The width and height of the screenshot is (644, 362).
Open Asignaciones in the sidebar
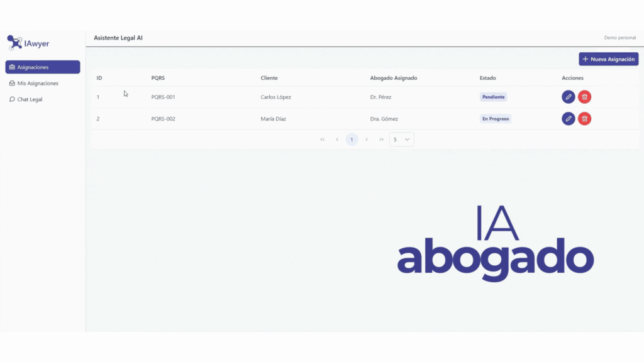point(42,67)
